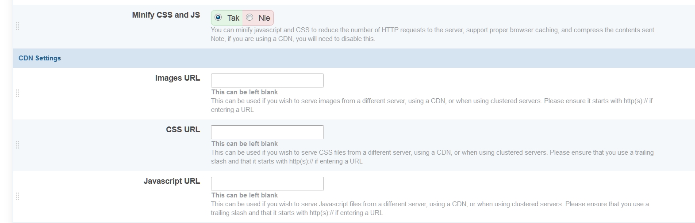Click the Images URL field label
Image resolution: width=695 pixels, height=223 pixels.
tap(177, 78)
